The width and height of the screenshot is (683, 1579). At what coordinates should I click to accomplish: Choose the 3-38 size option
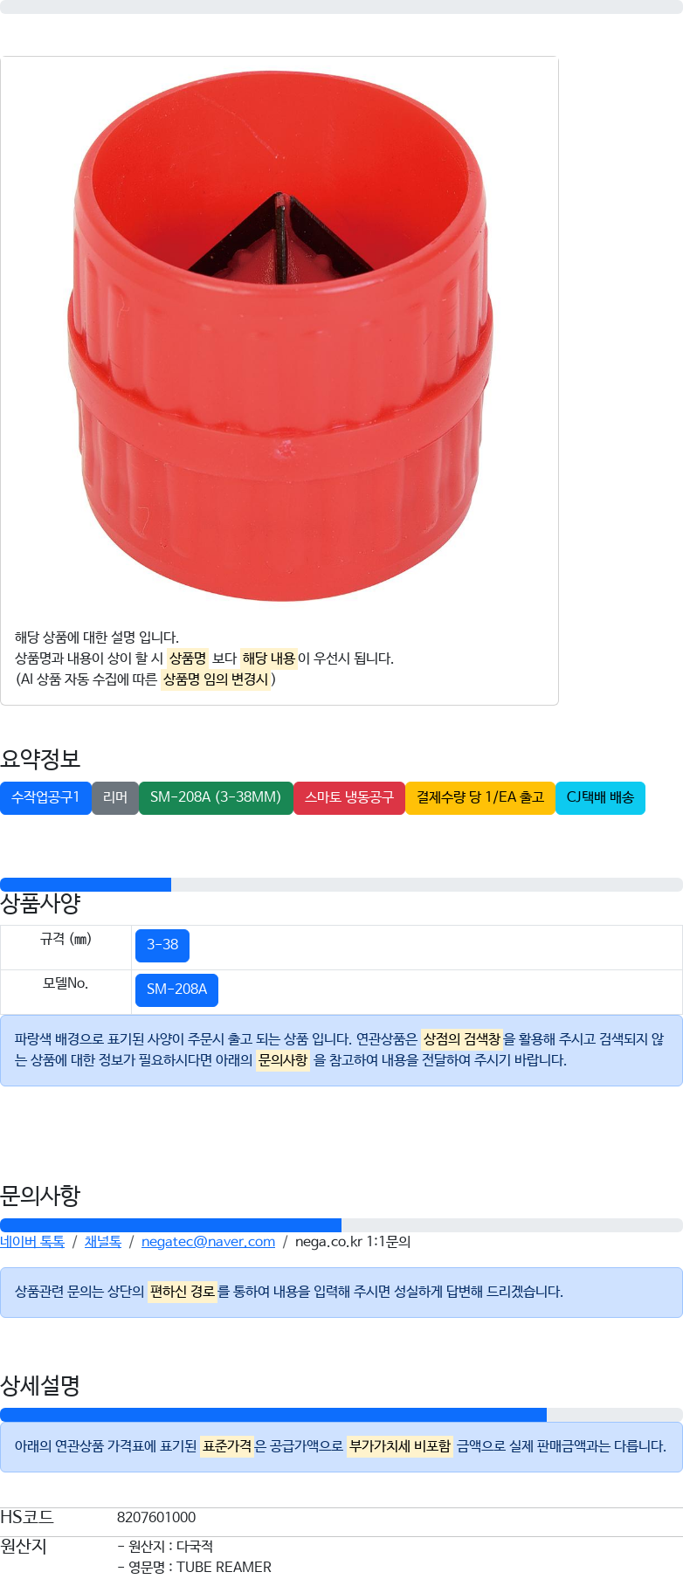coord(162,945)
